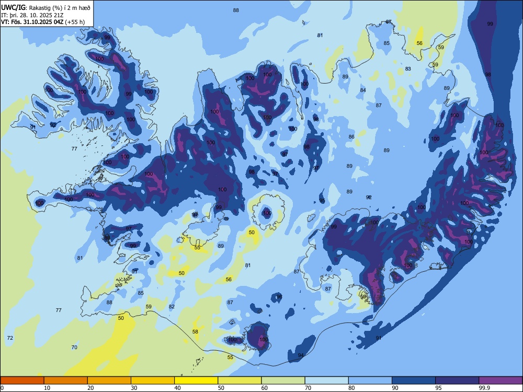Click the '99.9' legend tick label
This screenshot has width=523, height=392.
tap(484, 388)
